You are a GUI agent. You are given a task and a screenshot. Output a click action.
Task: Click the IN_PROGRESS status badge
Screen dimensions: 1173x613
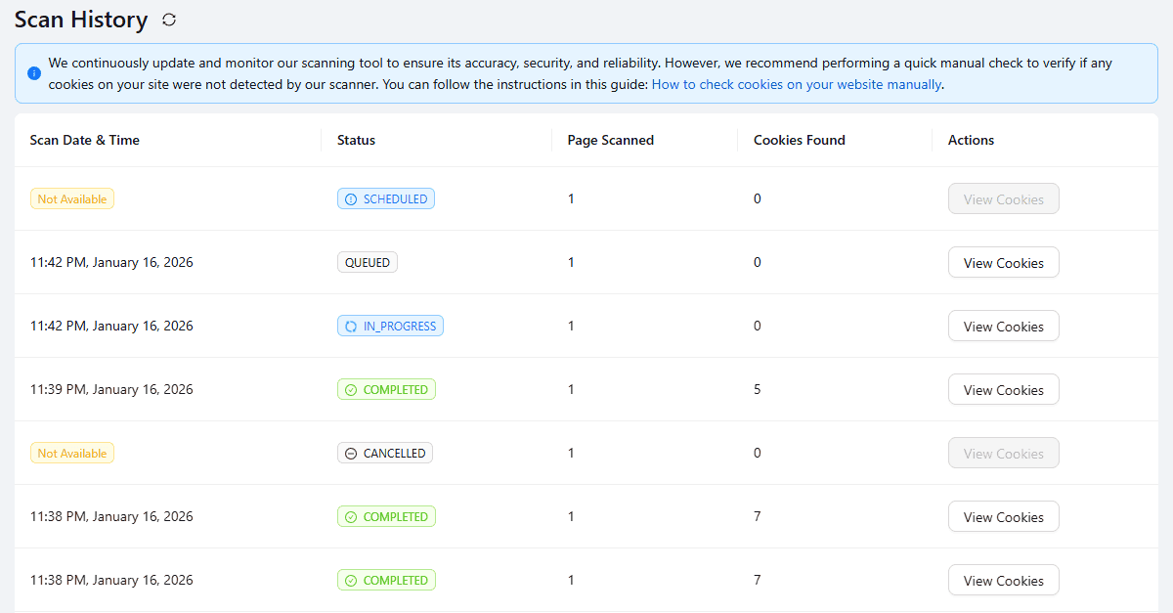(390, 326)
